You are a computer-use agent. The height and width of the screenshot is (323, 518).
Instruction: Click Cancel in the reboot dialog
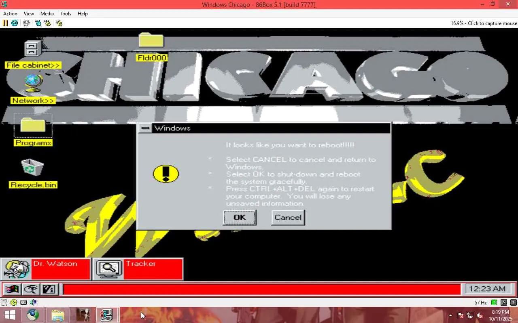(288, 217)
